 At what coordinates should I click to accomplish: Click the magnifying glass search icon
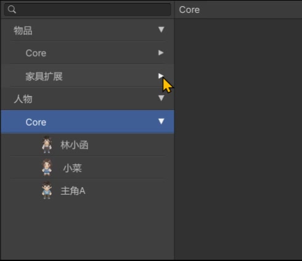pos(12,9)
